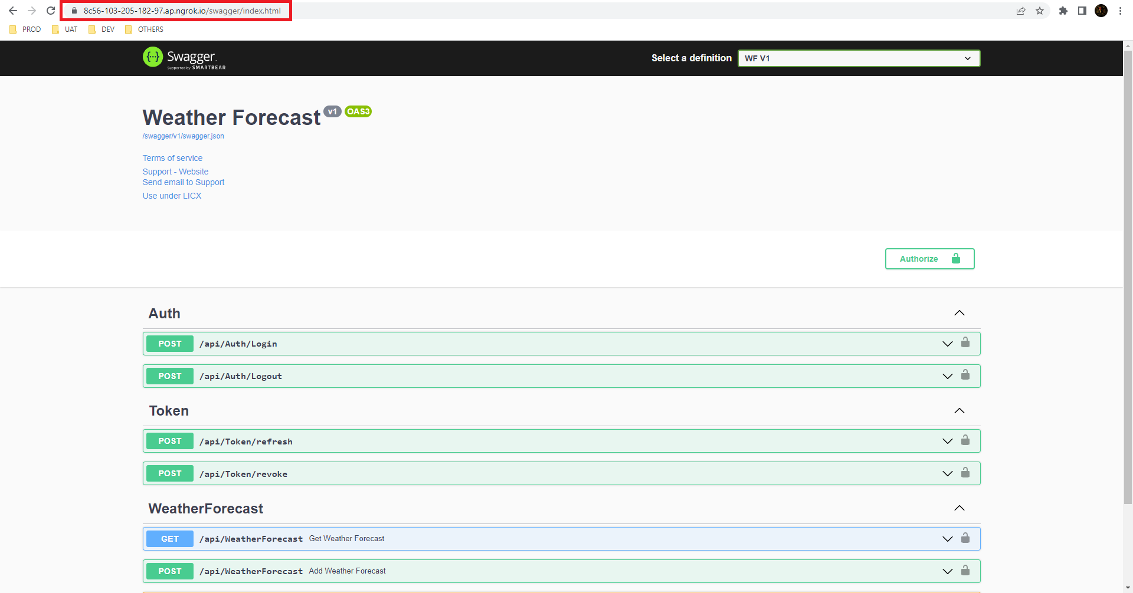Expand the POST /api/Auth/Login endpoint chevron
This screenshot has height=593, width=1133.
click(948, 344)
